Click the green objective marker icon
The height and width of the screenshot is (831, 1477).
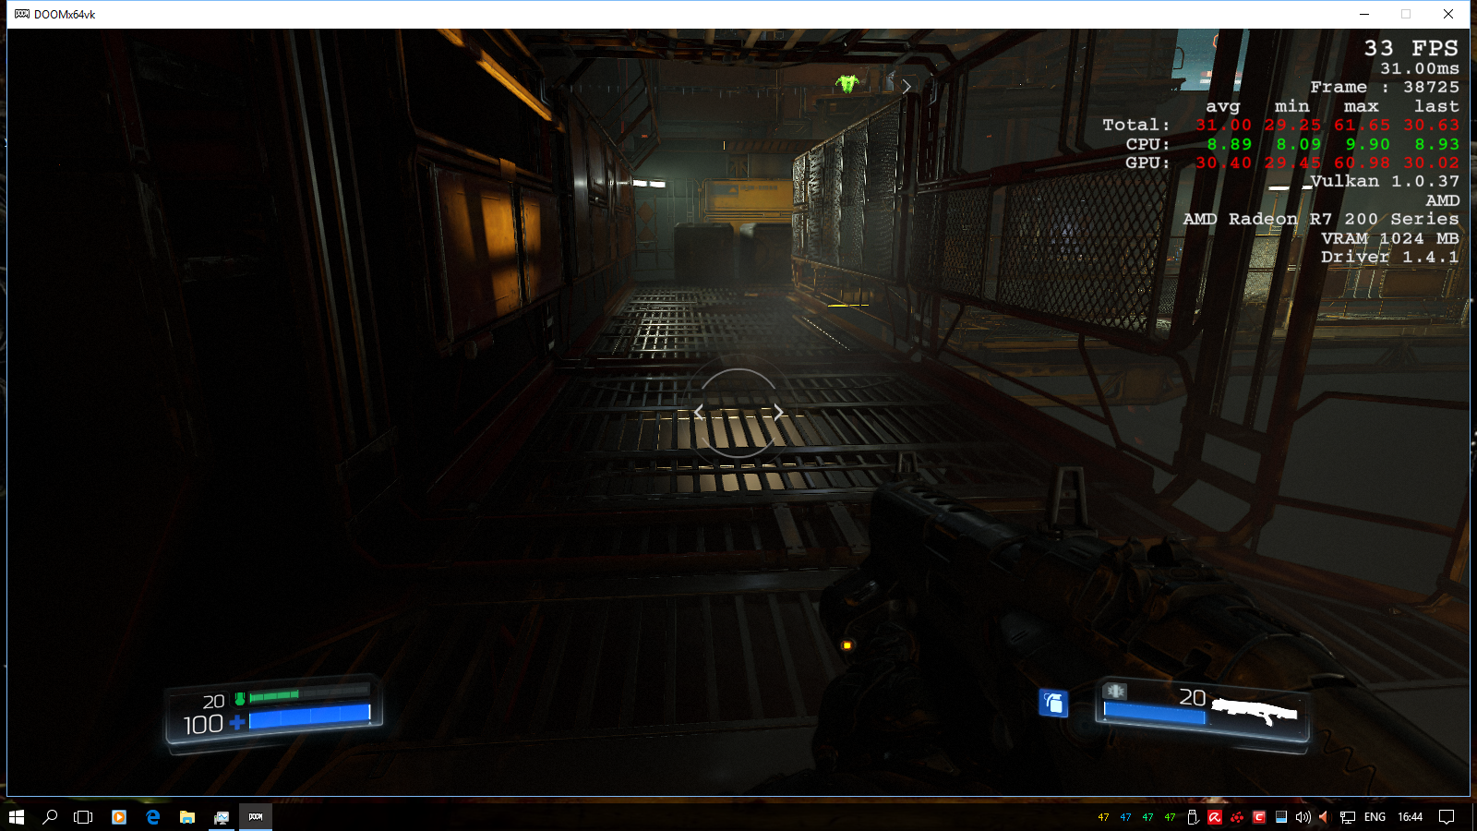[847, 84]
